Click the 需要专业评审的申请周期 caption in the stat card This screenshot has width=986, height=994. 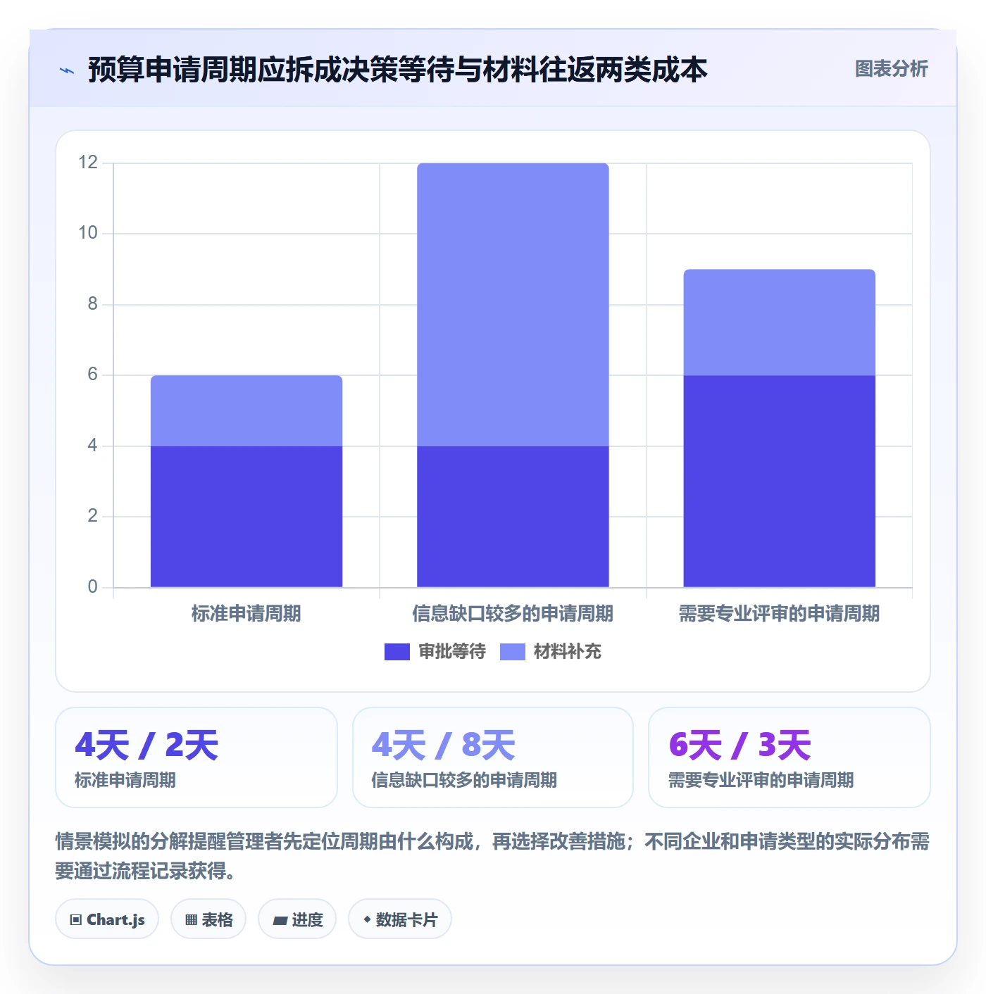[761, 780]
